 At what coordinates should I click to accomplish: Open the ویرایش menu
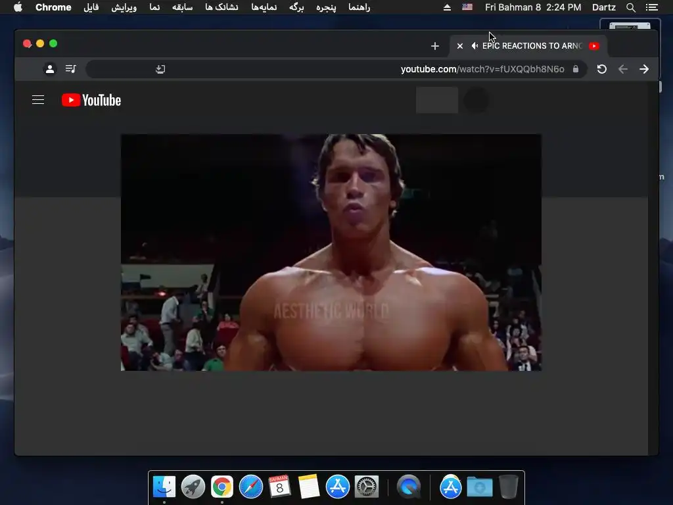click(x=124, y=7)
